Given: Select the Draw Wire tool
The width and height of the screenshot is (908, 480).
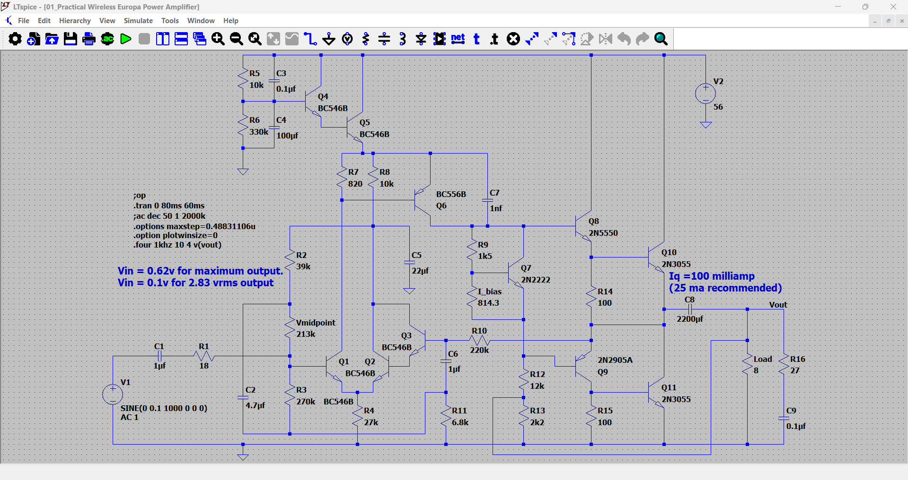Looking at the screenshot, I should (x=310, y=39).
